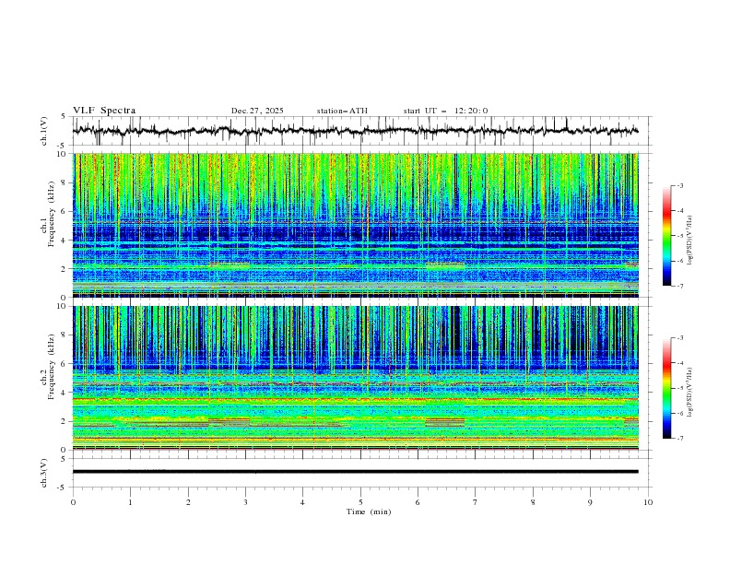Click the station=ATH label
The height and width of the screenshot is (564, 730).
point(342,111)
